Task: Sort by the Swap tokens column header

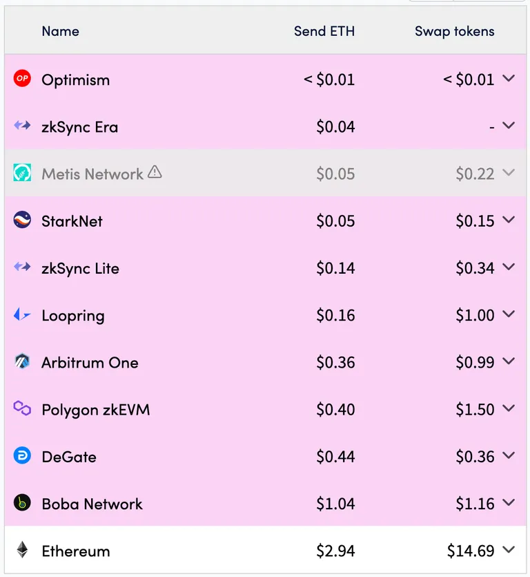Action: pos(455,31)
